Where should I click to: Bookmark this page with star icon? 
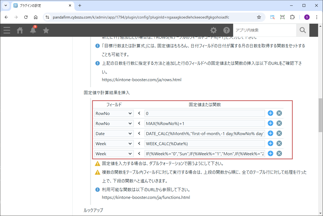259,17
